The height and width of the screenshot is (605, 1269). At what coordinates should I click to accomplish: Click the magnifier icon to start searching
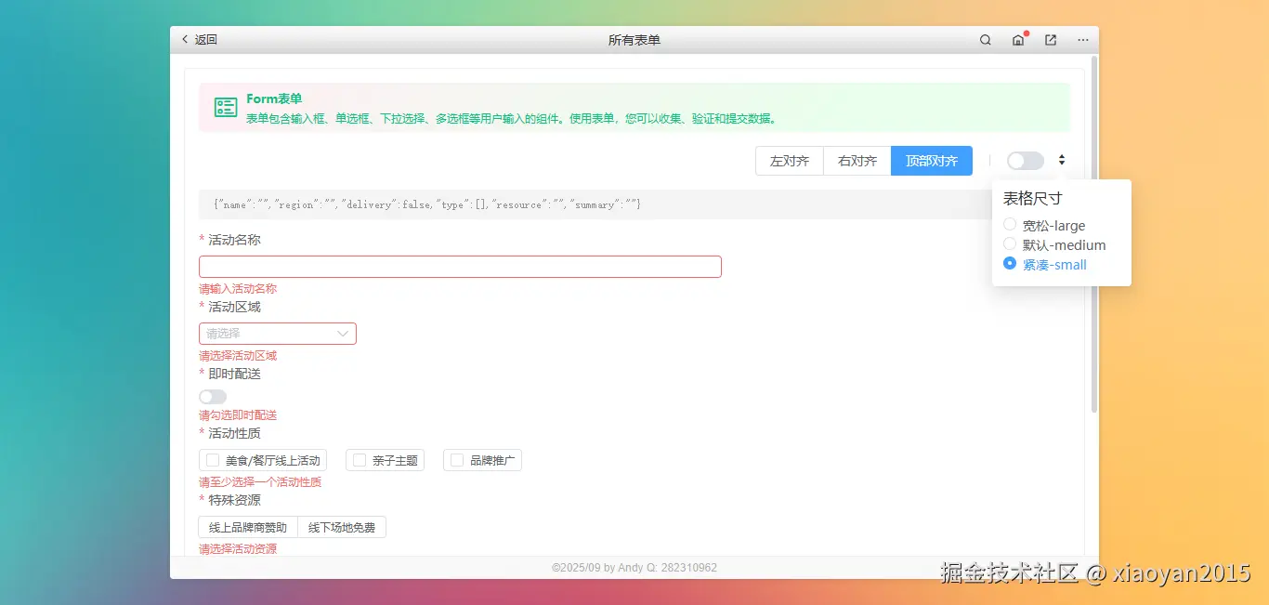(985, 40)
